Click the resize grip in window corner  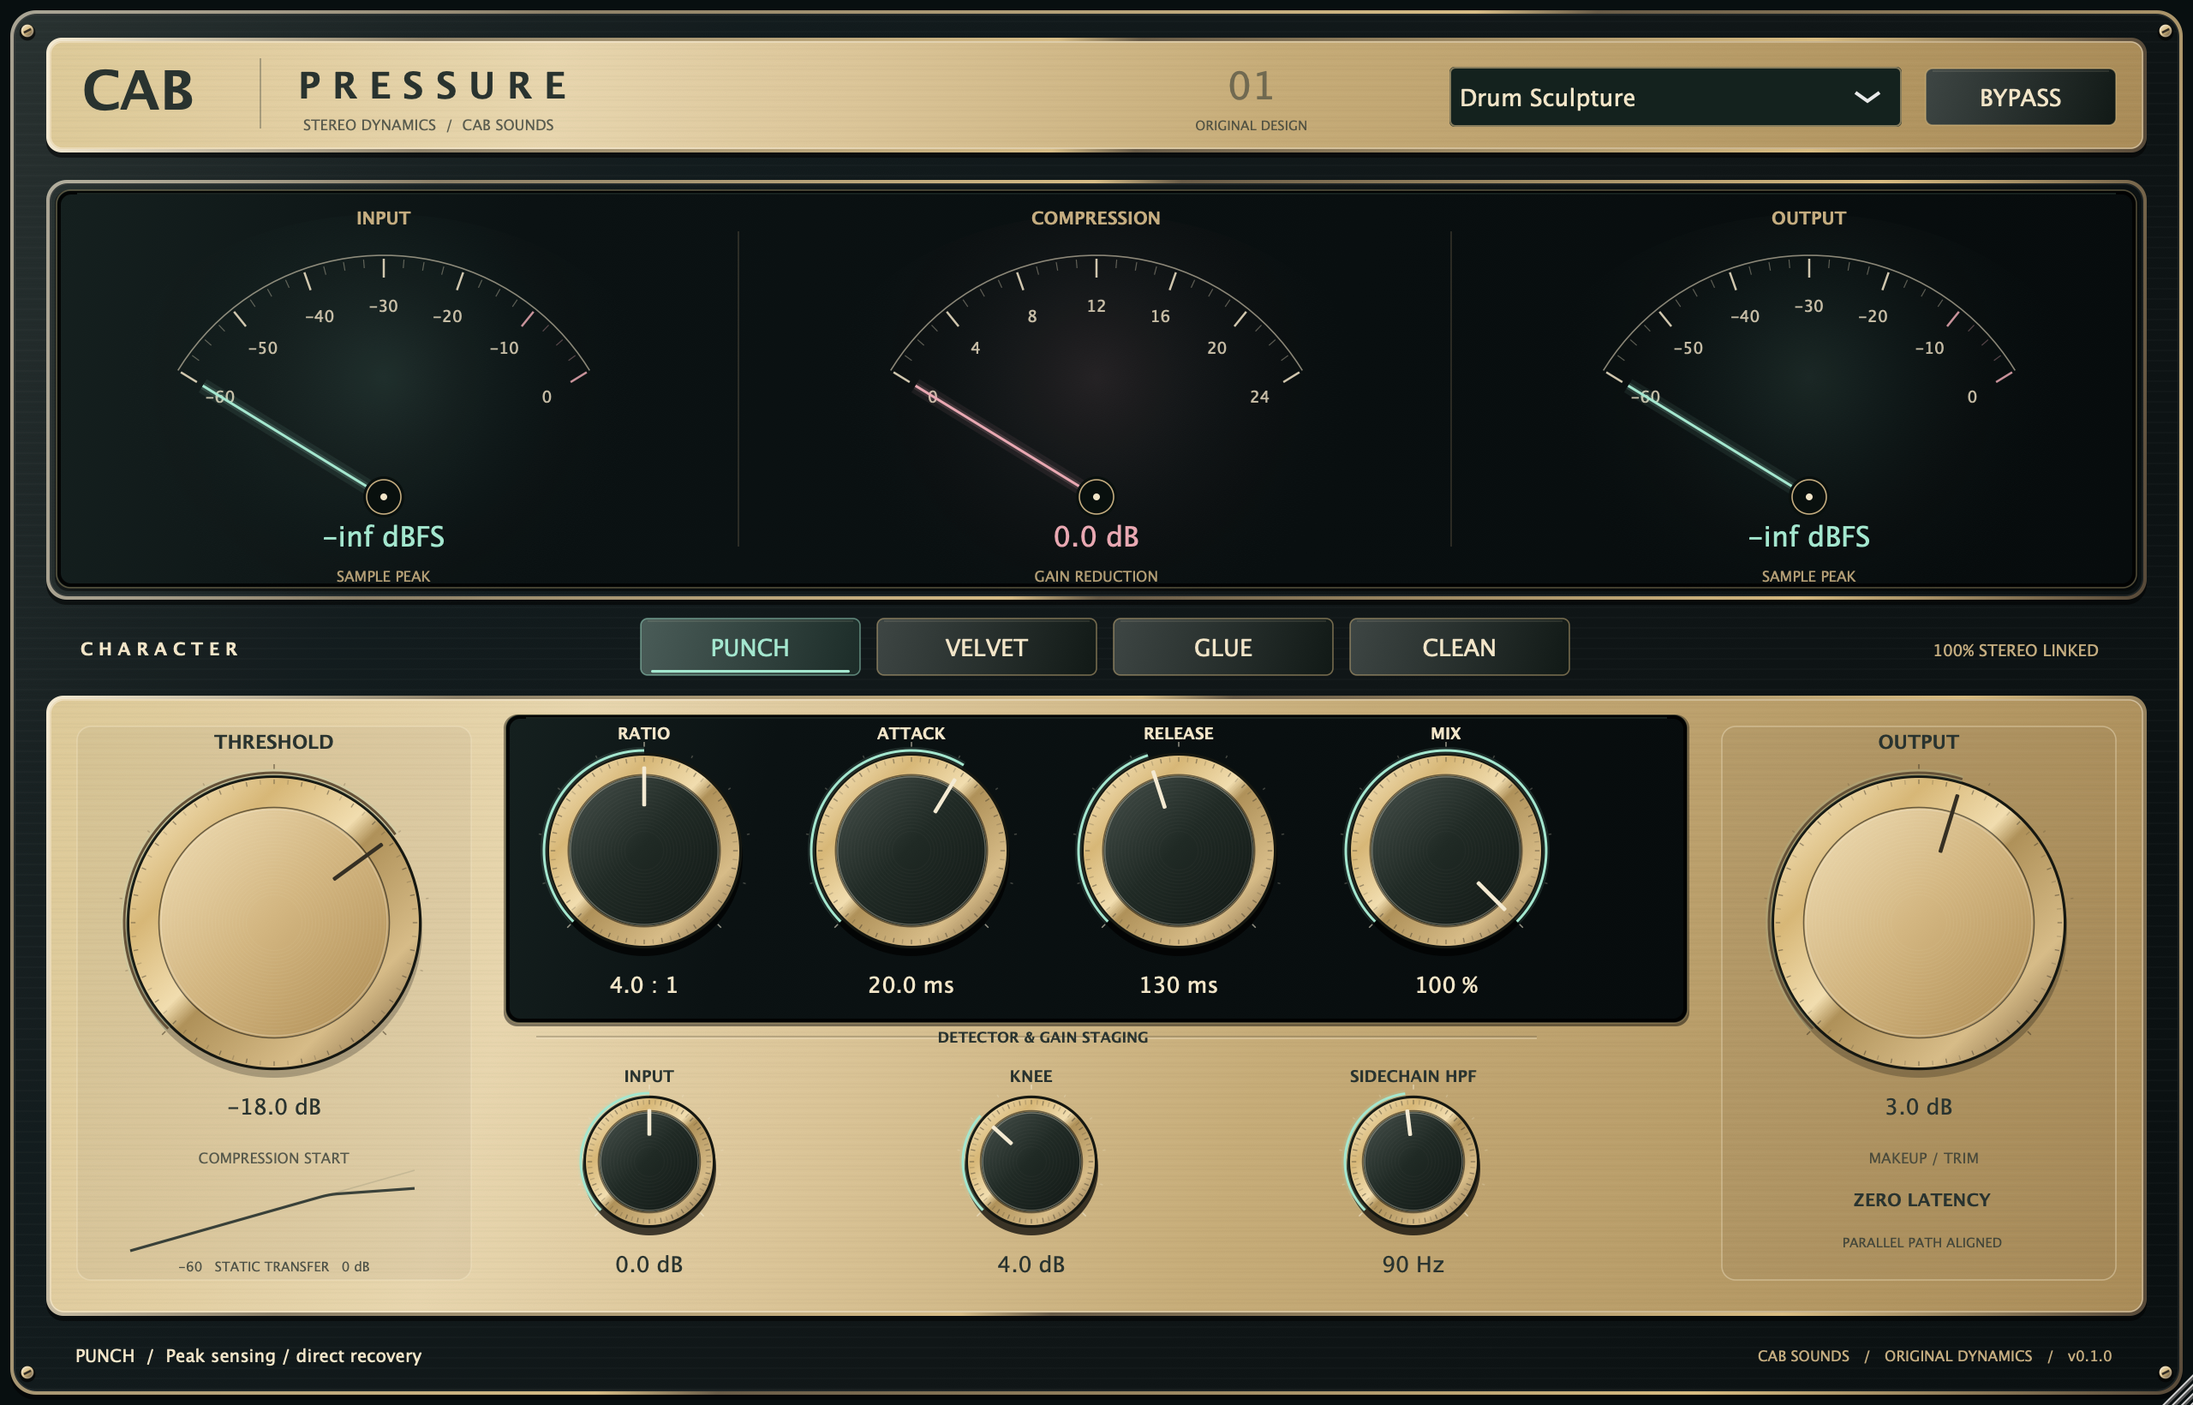[2177, 1390]
